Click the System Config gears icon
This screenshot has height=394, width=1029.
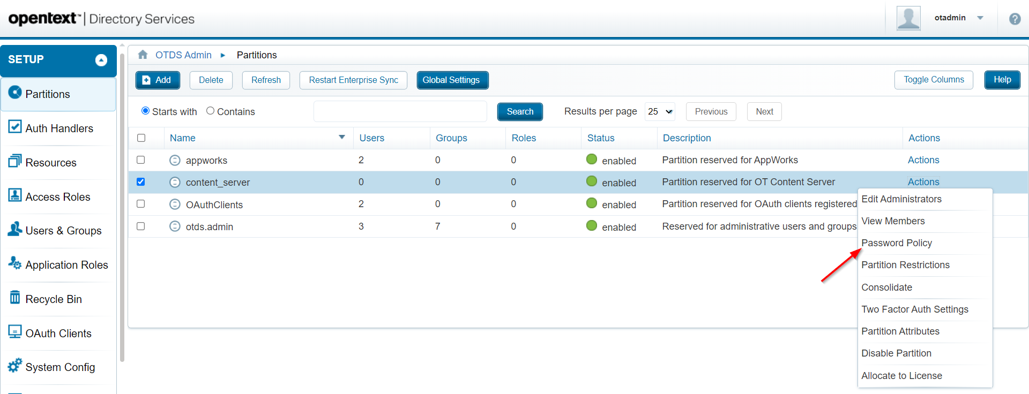point(15,366)
